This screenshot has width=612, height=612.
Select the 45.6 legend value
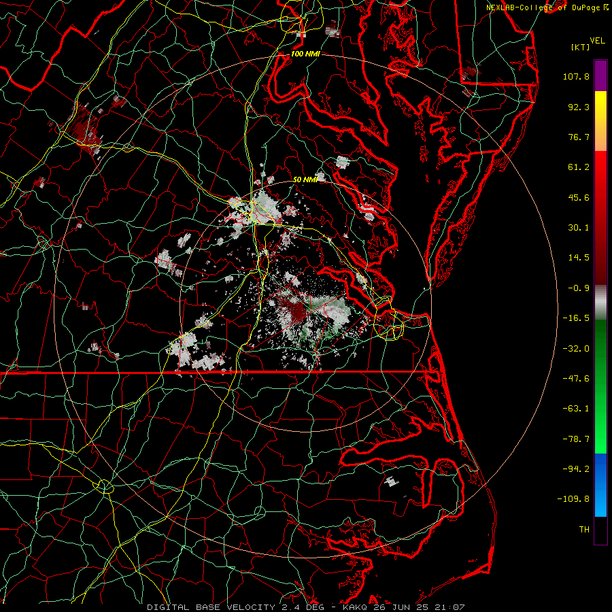pos(579,197)
